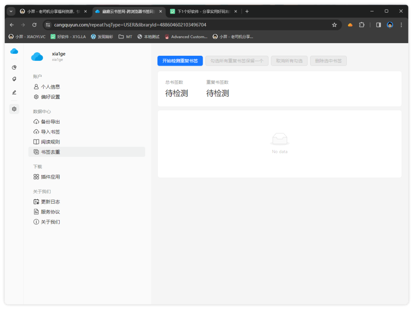Open 偏好设置 in the sidebar
This screenshot has height=309, width=413.
click(50, 97)
